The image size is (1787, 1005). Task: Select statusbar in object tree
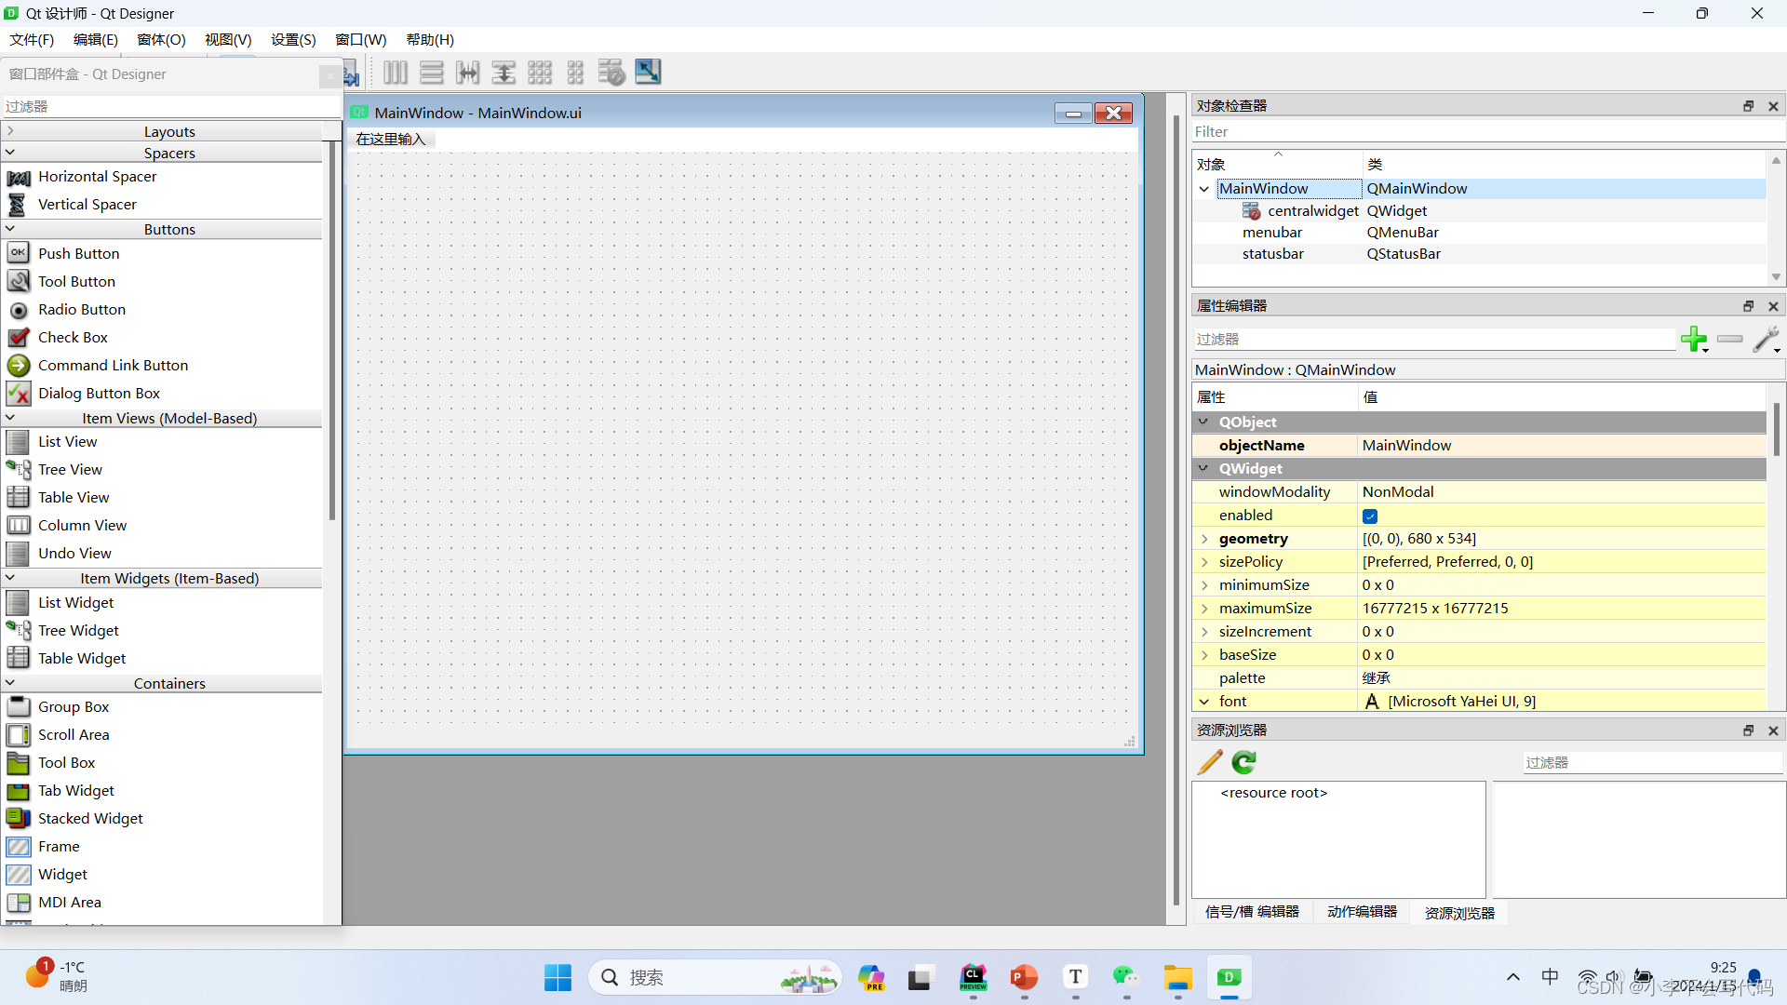click(1272, 254)
